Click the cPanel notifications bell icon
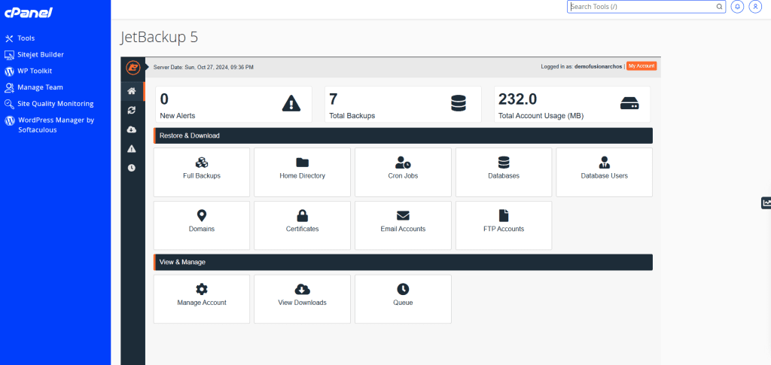Viewport: 771px width, 365px height. pyautogui.click(x=737, y=7)
